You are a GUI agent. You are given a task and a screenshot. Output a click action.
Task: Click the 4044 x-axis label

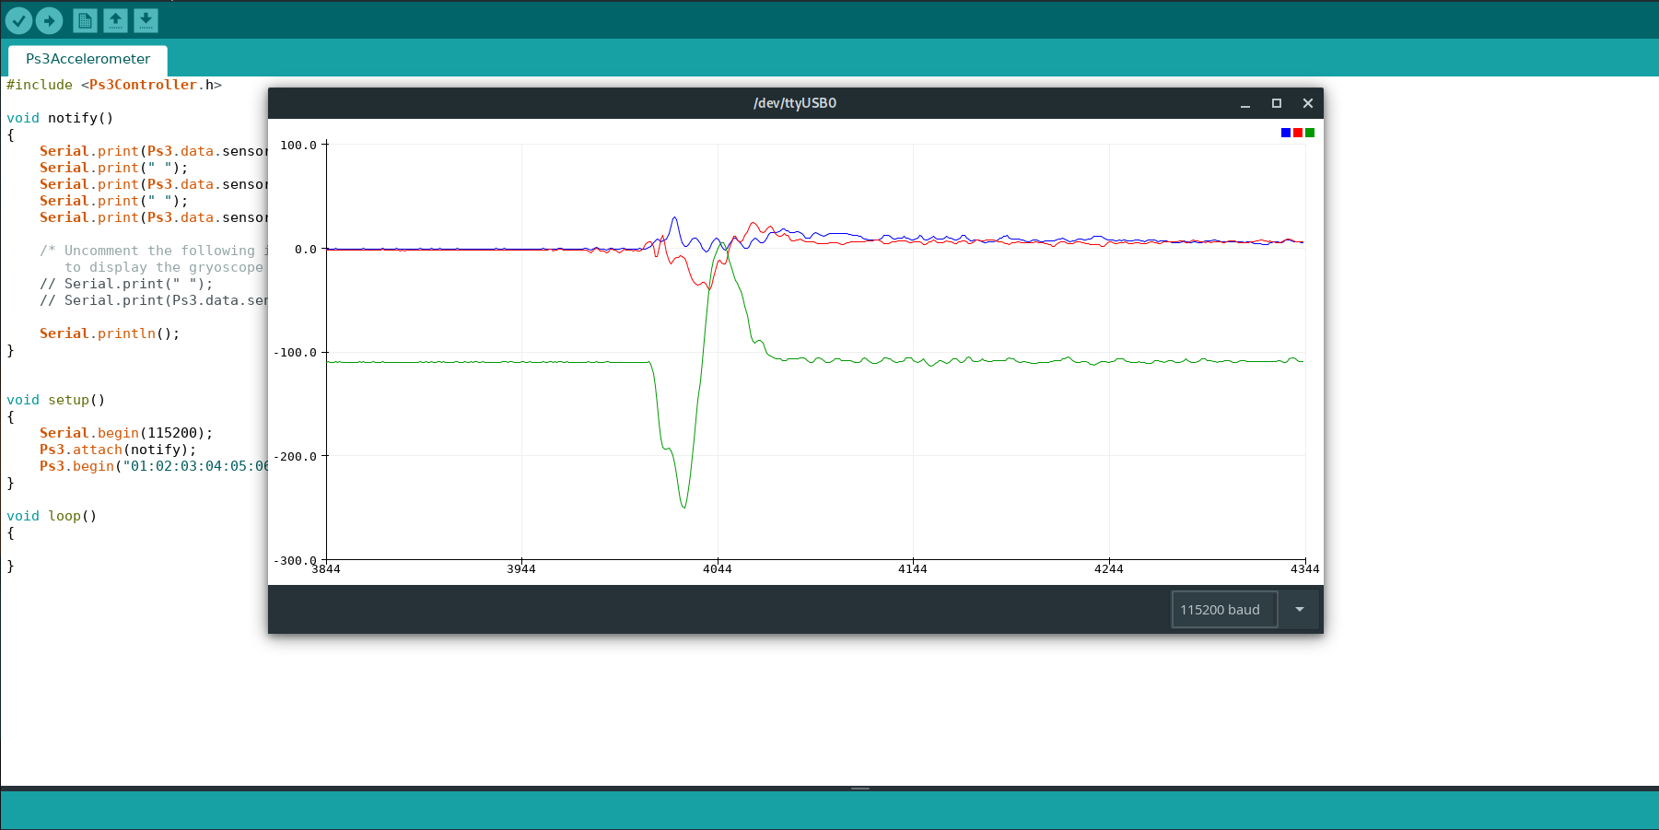[x=718, y=569]
